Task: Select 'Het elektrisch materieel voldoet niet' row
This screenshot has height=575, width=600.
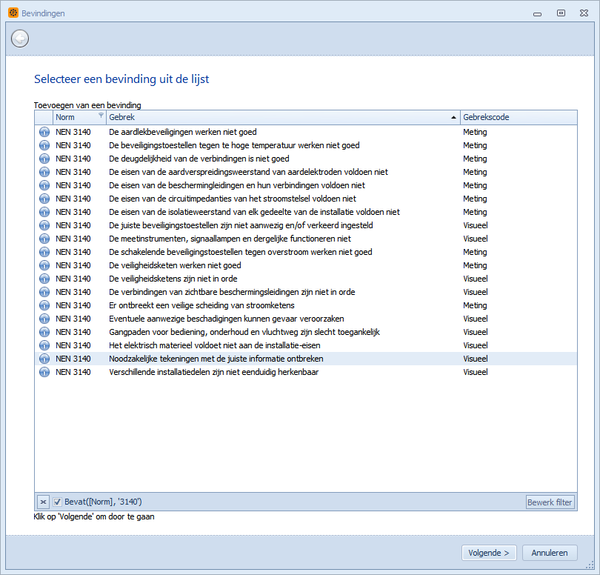Action: pos(210,345)
